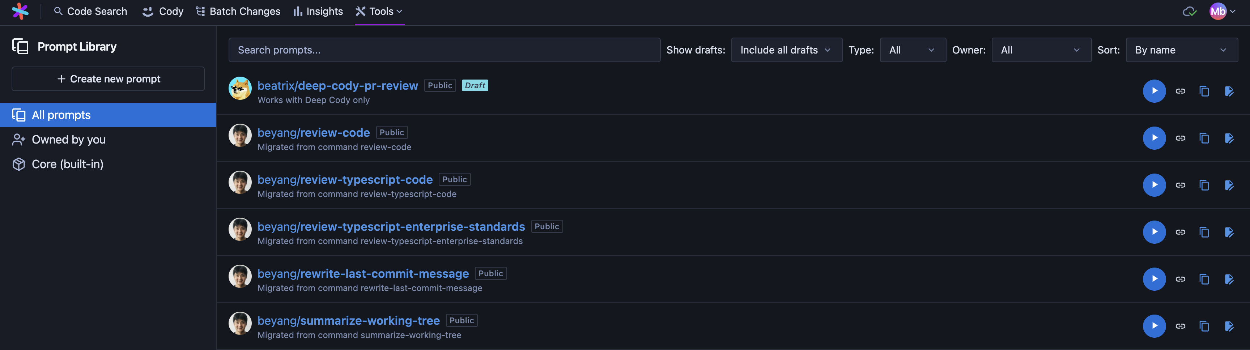Duplicate the review-typescript-enterprise-standards prompt
The width and height of the screenshot is (1250, 350).
tap(1204, 232)
